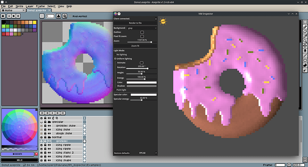Hide the icing stains 2 layer
Screen dimensions: 308x167
click(x=42, y=153)
